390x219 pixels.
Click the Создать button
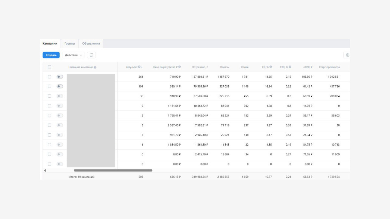click(x=51, y=55)
